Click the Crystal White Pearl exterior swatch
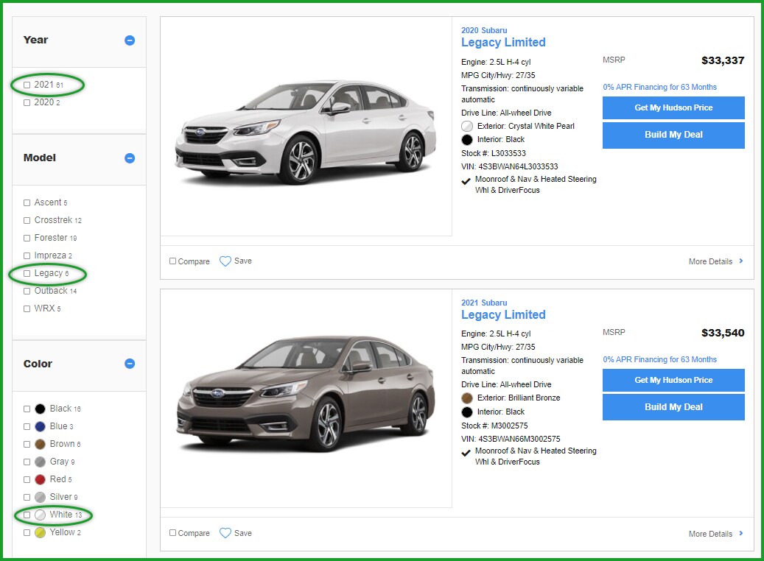The width and height of the screenshot is (764, 561). (x=466, y=127)
